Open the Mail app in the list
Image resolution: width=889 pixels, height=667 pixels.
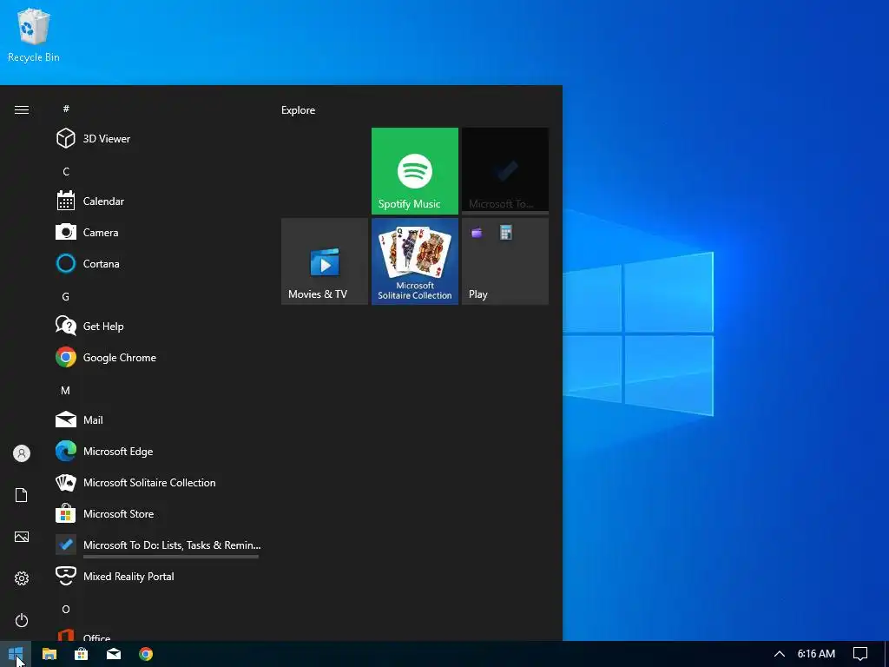point(157,419)
